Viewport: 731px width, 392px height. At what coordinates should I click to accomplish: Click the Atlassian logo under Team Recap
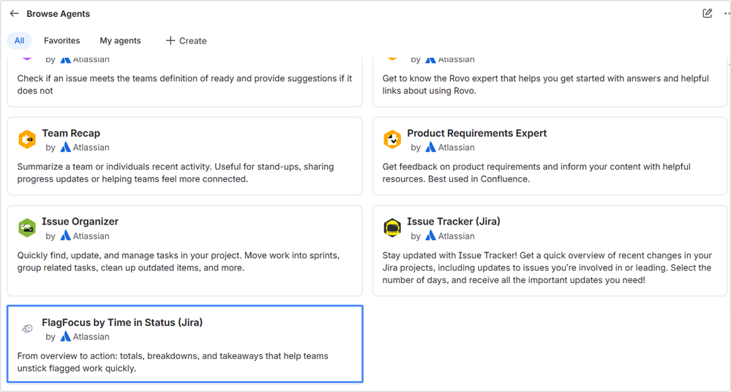click(x=65, y=147)
